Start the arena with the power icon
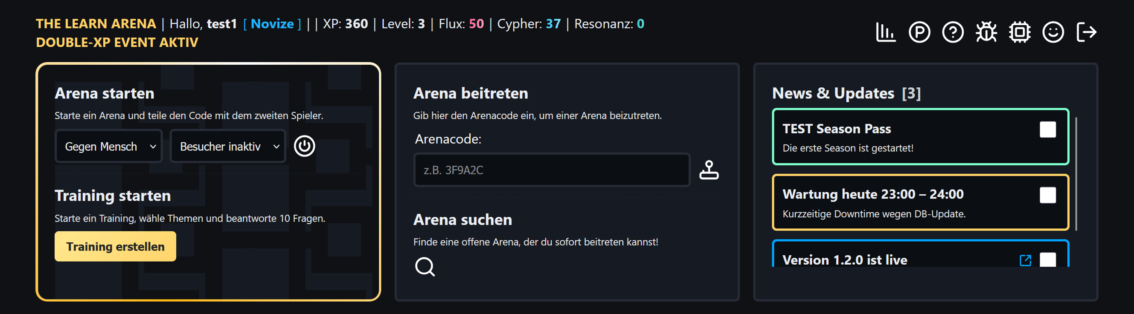The height and width of the screenshot is (314, 1134). 304,146
